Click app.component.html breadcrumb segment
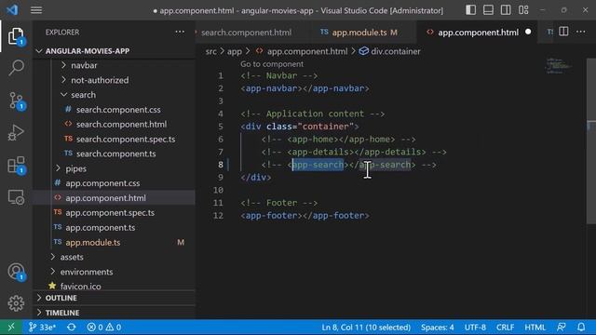This screenshot has width=596, height=335. (302, 51)
